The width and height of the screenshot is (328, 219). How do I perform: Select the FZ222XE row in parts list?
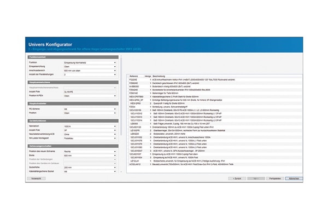(x=133, y=79)
